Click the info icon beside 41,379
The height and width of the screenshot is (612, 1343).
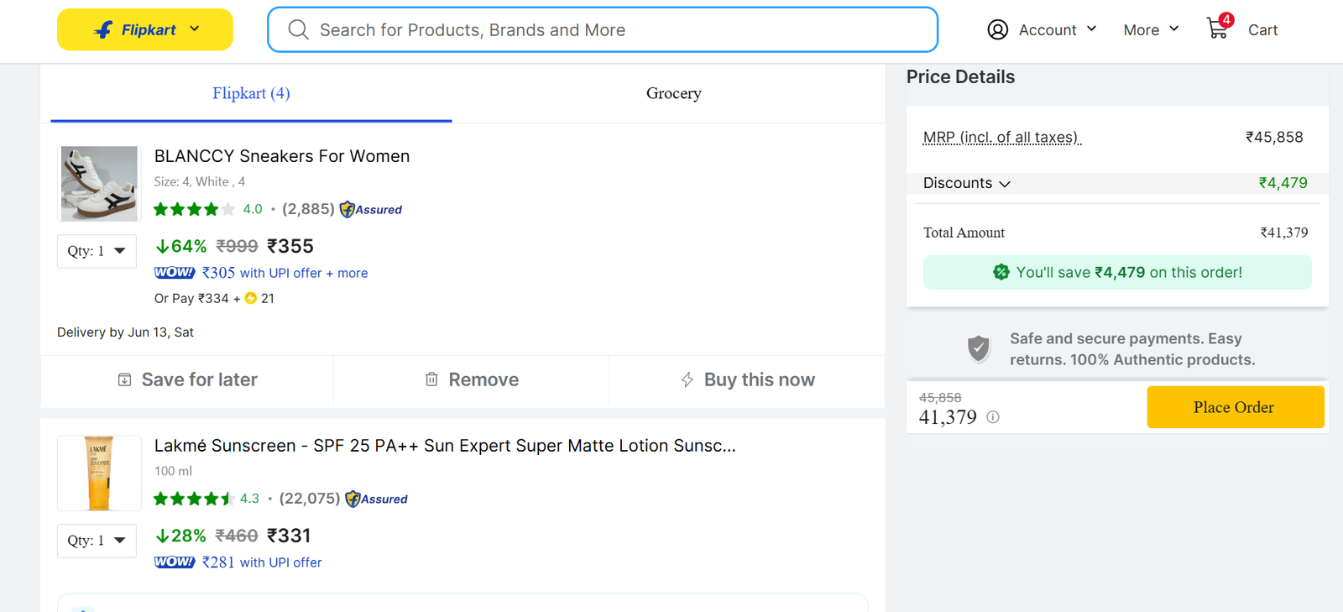coord(993,417)
